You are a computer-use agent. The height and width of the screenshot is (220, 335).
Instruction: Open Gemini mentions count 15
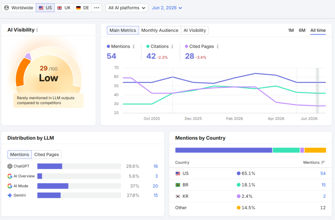[x=155, y=195]
